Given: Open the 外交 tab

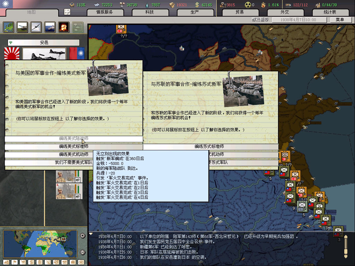Looking at the screenshot, I should (285, 12).
